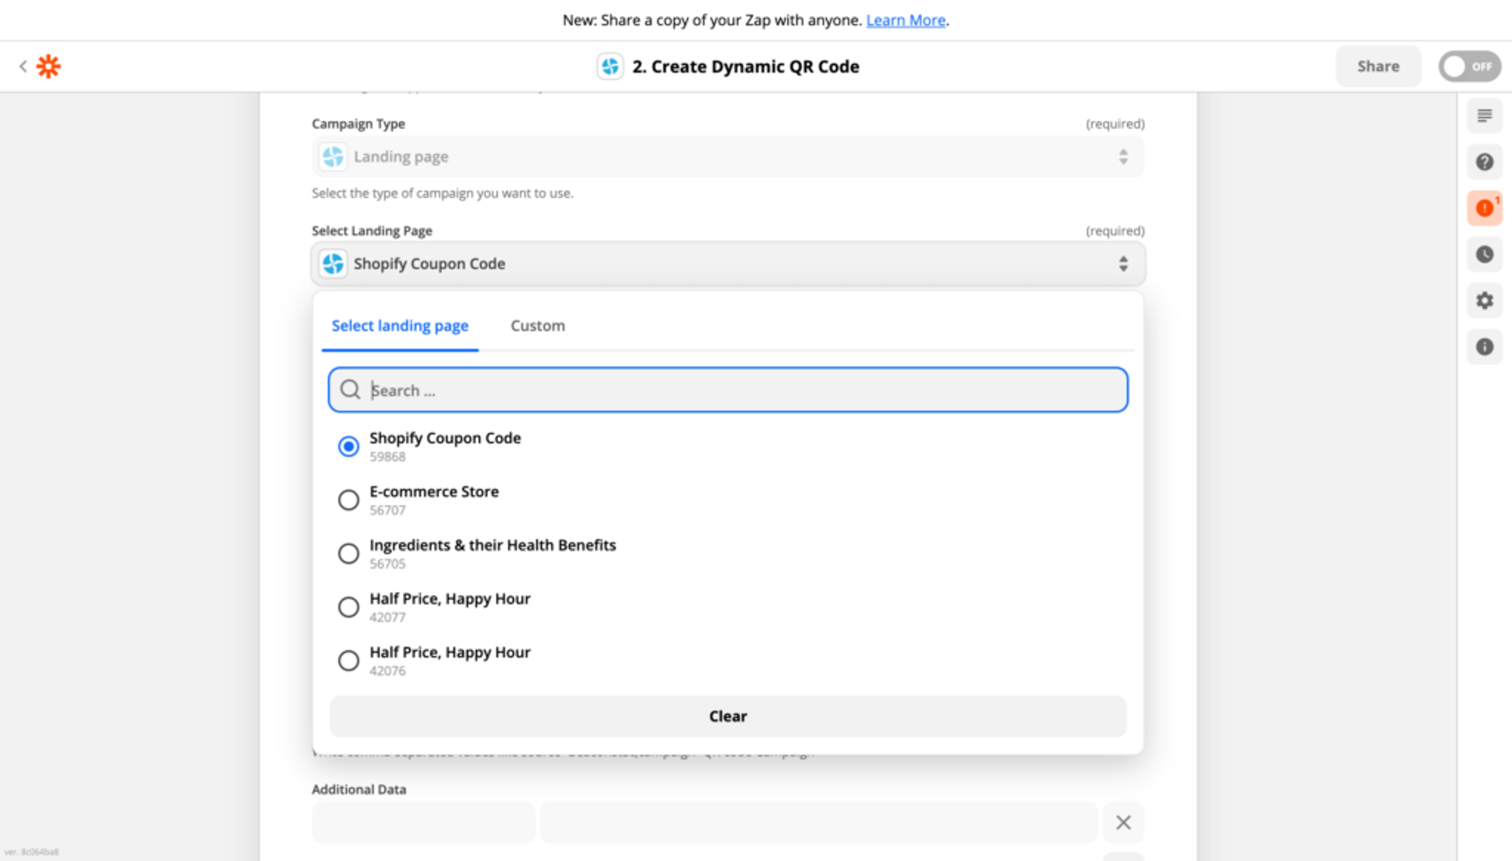
Task: Open the history clock icon
Action: (1484, 254)
